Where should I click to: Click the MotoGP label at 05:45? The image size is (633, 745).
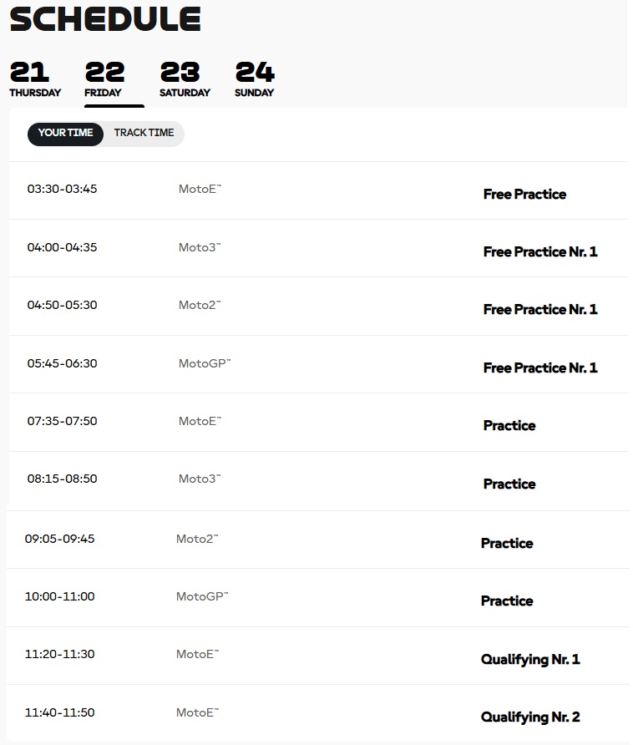(205, 363)
